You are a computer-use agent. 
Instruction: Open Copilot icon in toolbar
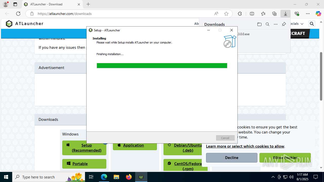point(318,14)
